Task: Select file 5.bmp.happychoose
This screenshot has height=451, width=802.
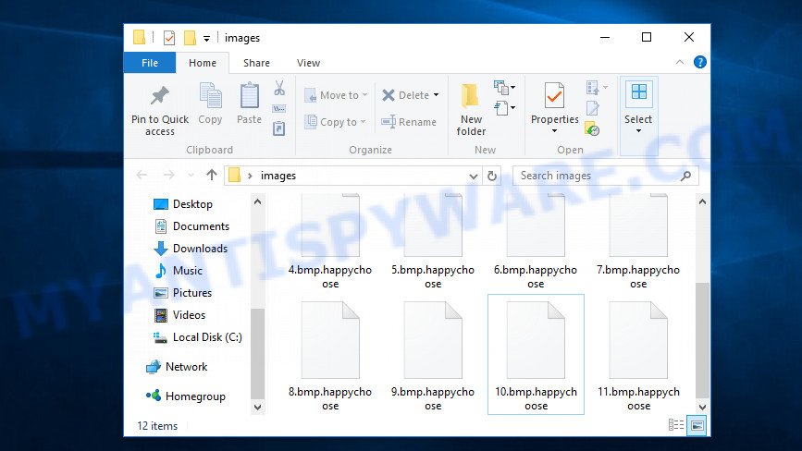Action: click(x=433, y=242)
